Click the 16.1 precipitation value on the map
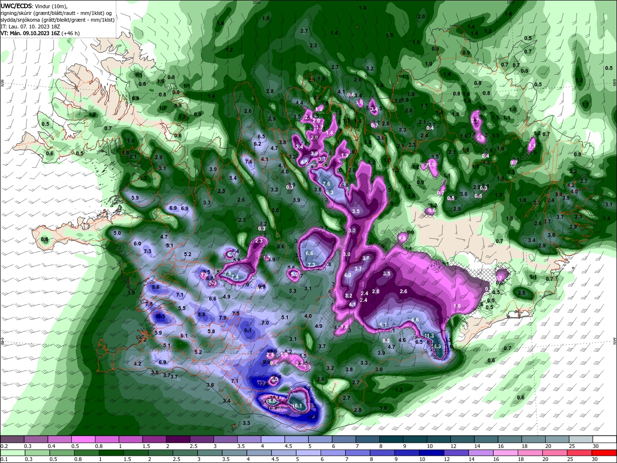This screenshot has width=617, height=463. (x=297, y=406)
